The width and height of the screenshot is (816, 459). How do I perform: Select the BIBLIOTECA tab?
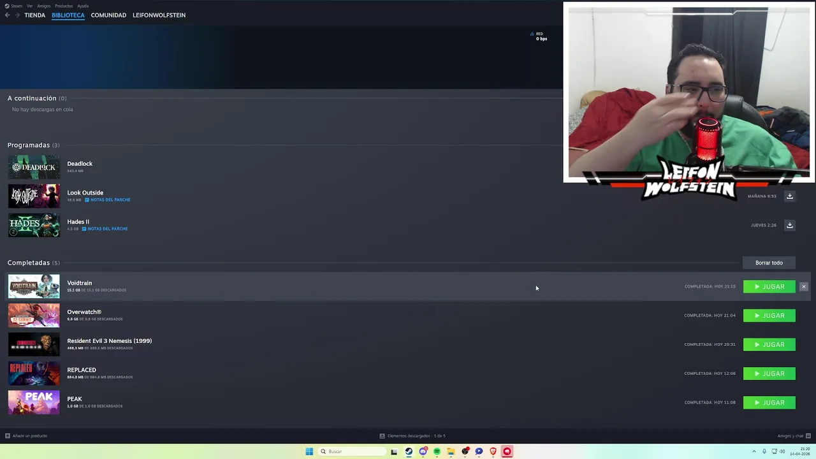(x=68, y=15)
